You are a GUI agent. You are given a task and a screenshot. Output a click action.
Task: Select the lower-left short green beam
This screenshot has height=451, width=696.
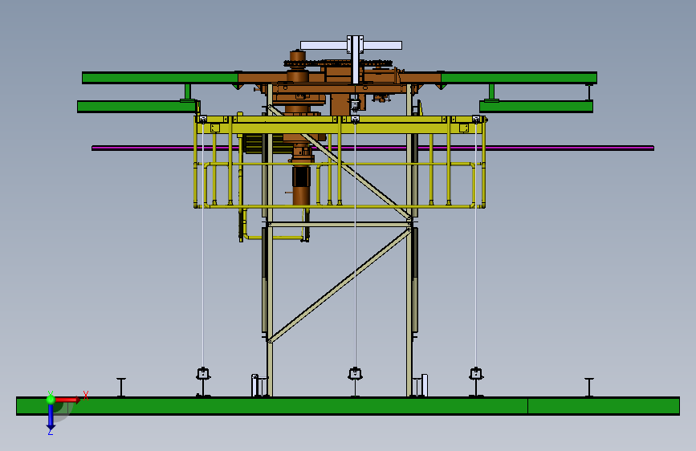pos(136,107)
